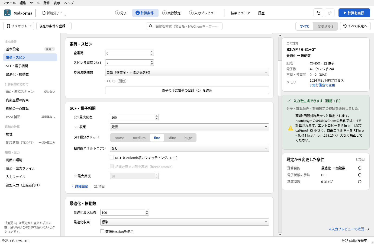The width and height of the screenshot is (374, 244).
Task: Switch filter to 変更済み 3
Action: coord(325,26)
